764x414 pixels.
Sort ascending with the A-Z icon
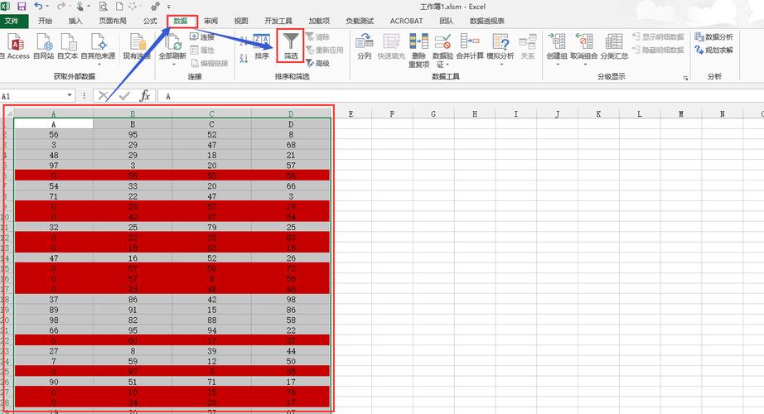point(244,41)
